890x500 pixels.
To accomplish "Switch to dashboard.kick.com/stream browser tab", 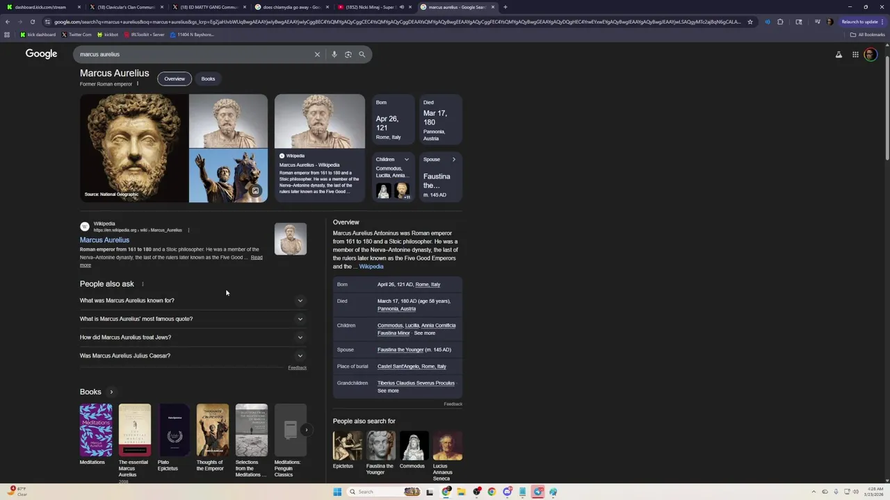I will pyautogui.click(x=42, y=7).
